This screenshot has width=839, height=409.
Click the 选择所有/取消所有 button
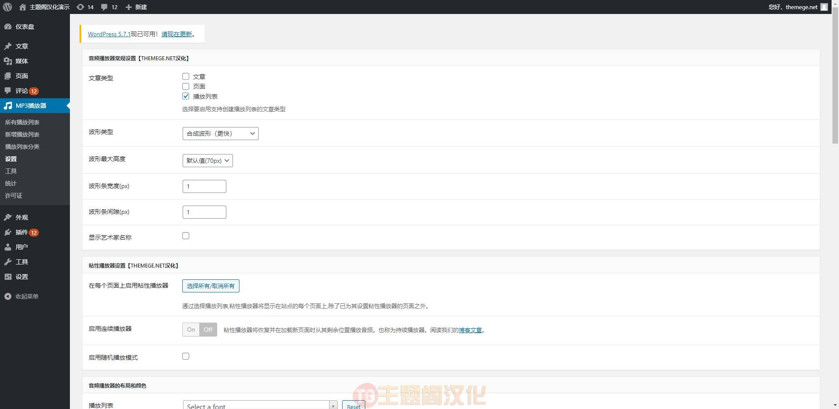click(x=211, y=286)
